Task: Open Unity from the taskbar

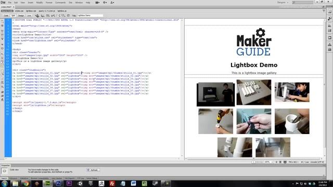Action: pyautogui.click(x=80, y=183)
